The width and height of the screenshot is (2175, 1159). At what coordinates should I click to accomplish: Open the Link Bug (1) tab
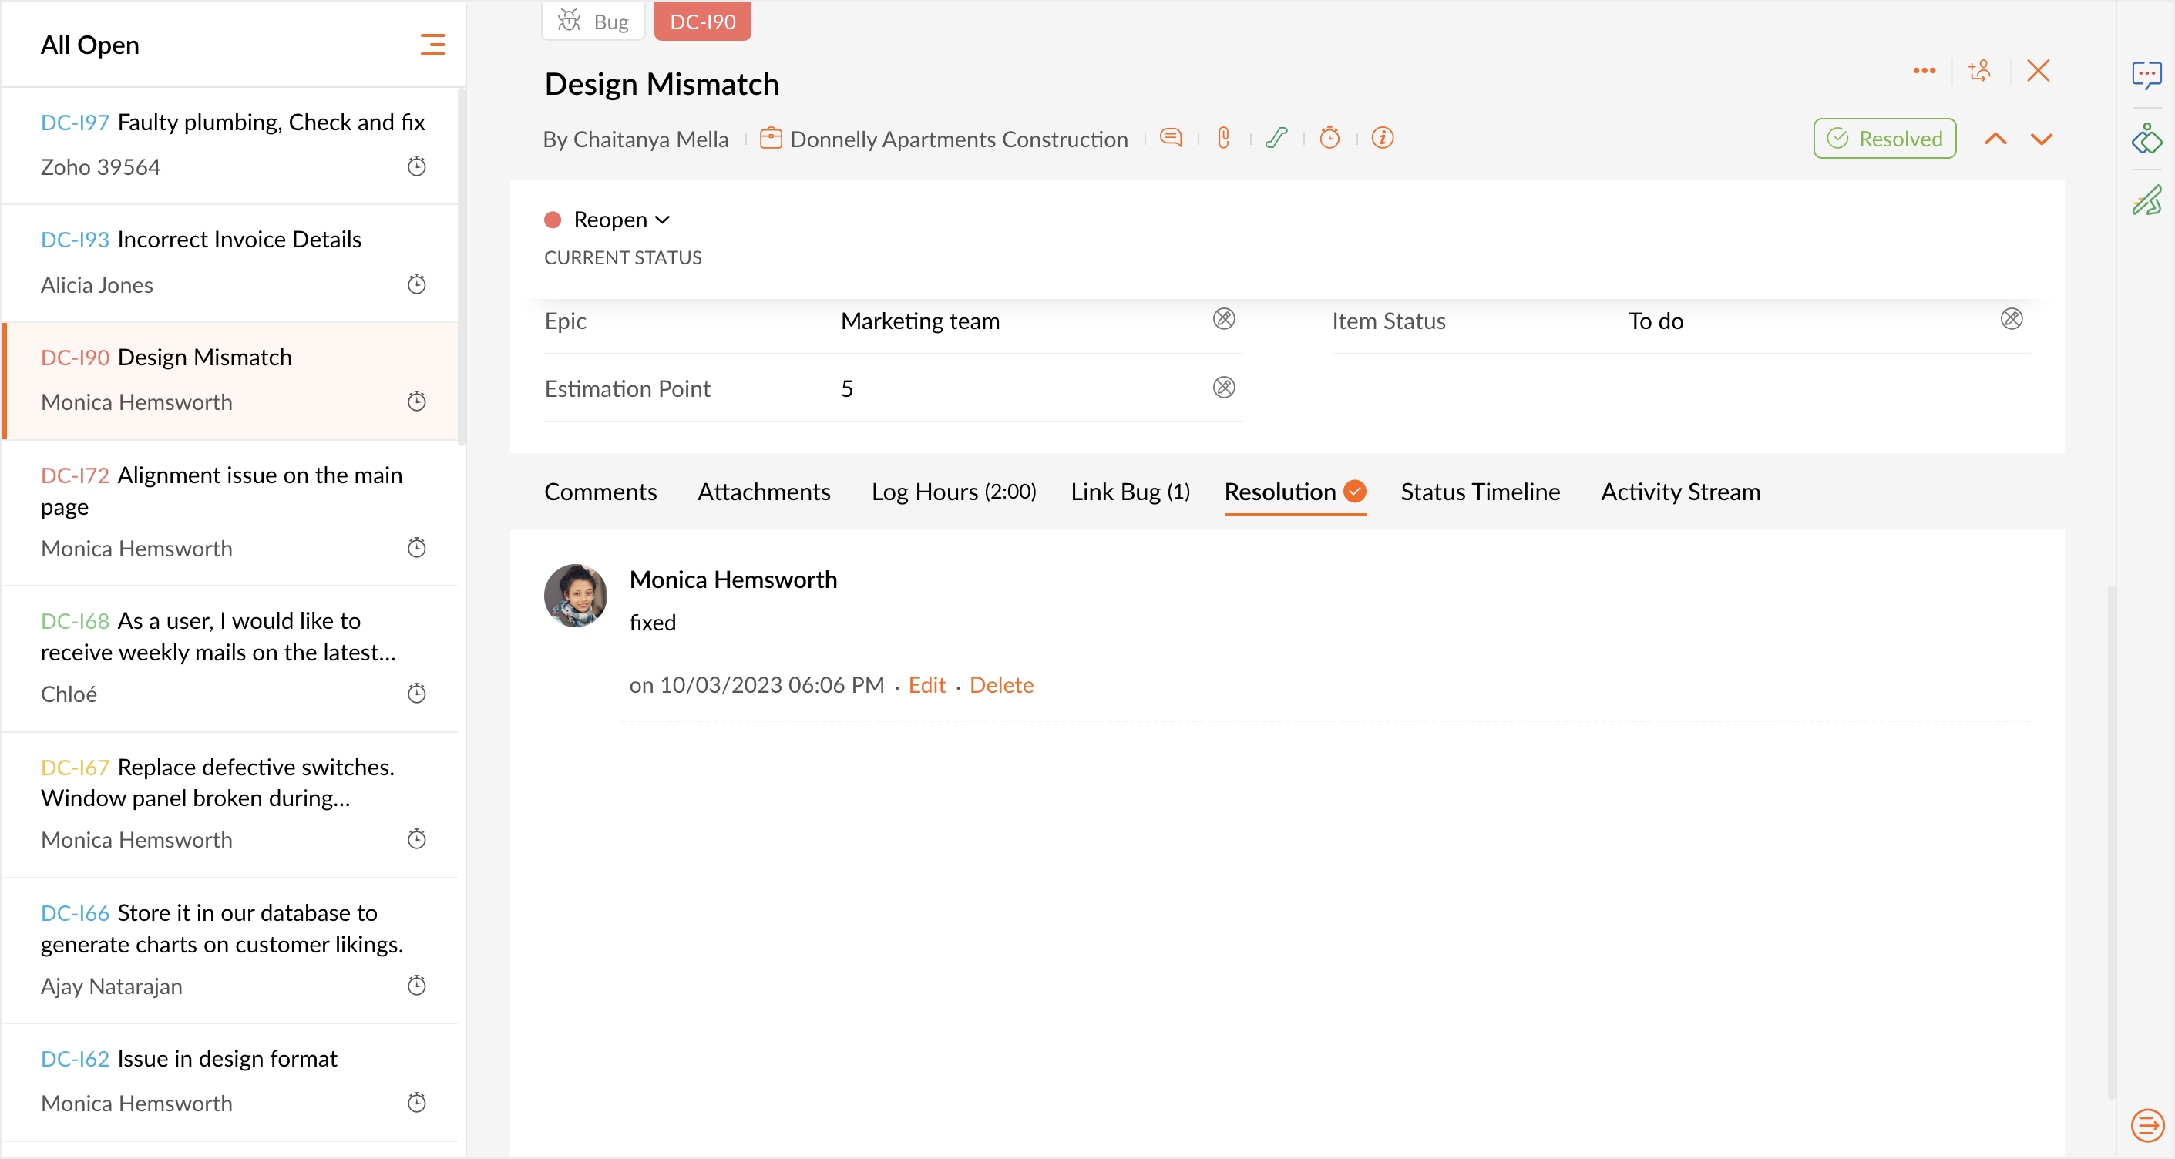coord(1130,492)
